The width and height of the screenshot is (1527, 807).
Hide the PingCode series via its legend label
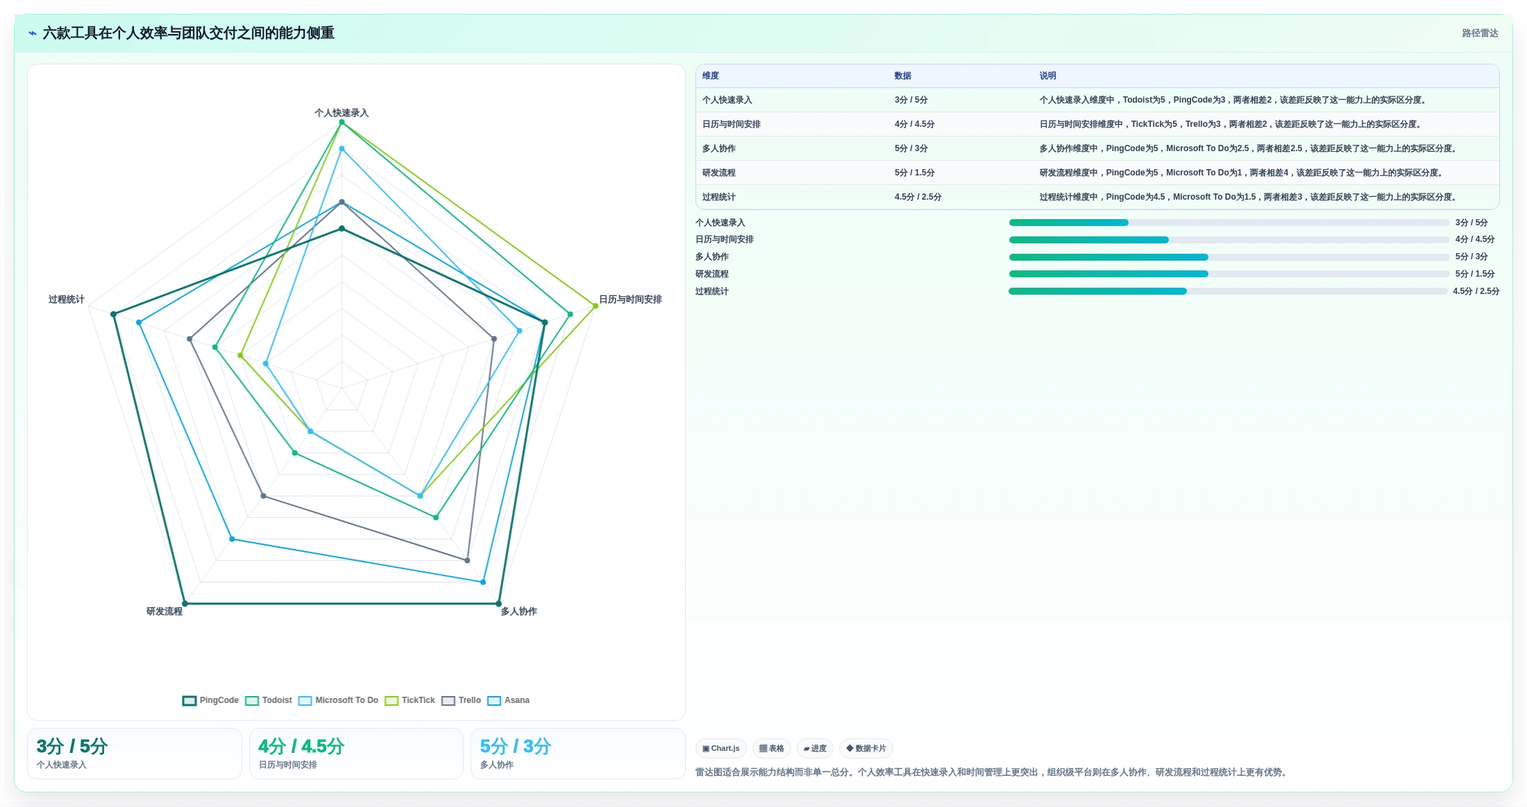219,700
